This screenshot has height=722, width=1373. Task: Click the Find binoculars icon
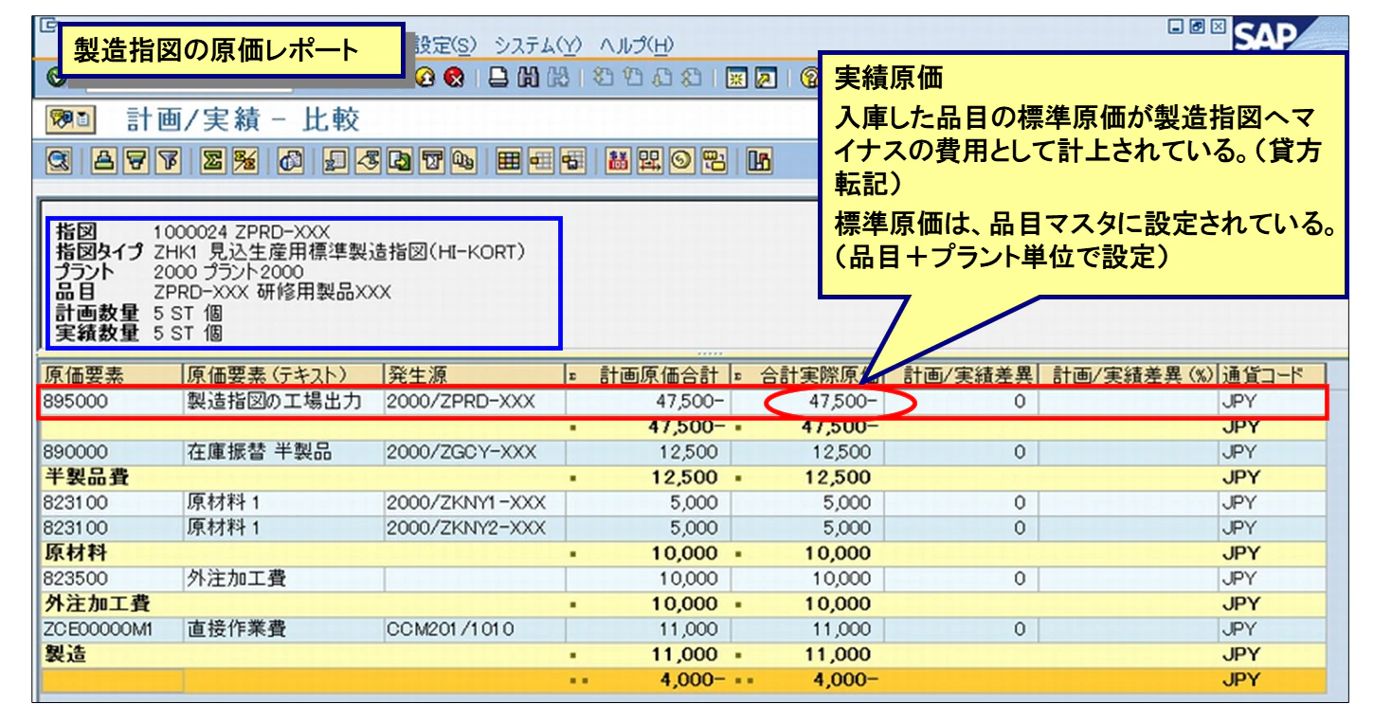(528, 78)
